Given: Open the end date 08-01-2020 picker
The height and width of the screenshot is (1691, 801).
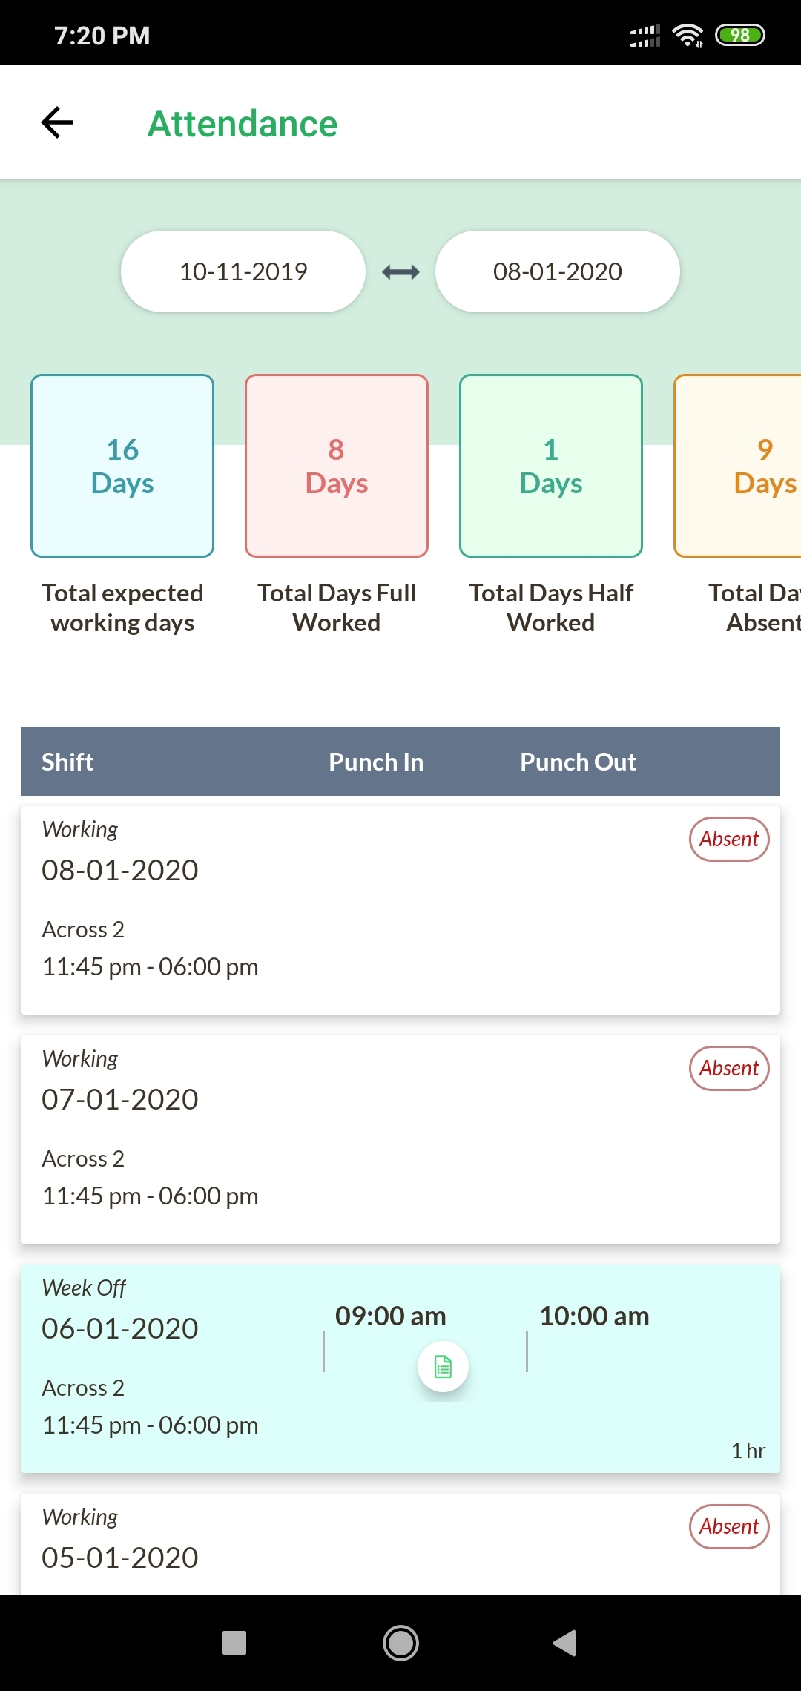Looking at the screenshot, I should (x=557, y=271).
